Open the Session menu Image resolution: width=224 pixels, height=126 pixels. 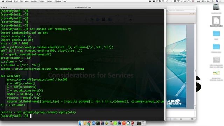pyautogui.click(x=34, y=1)
